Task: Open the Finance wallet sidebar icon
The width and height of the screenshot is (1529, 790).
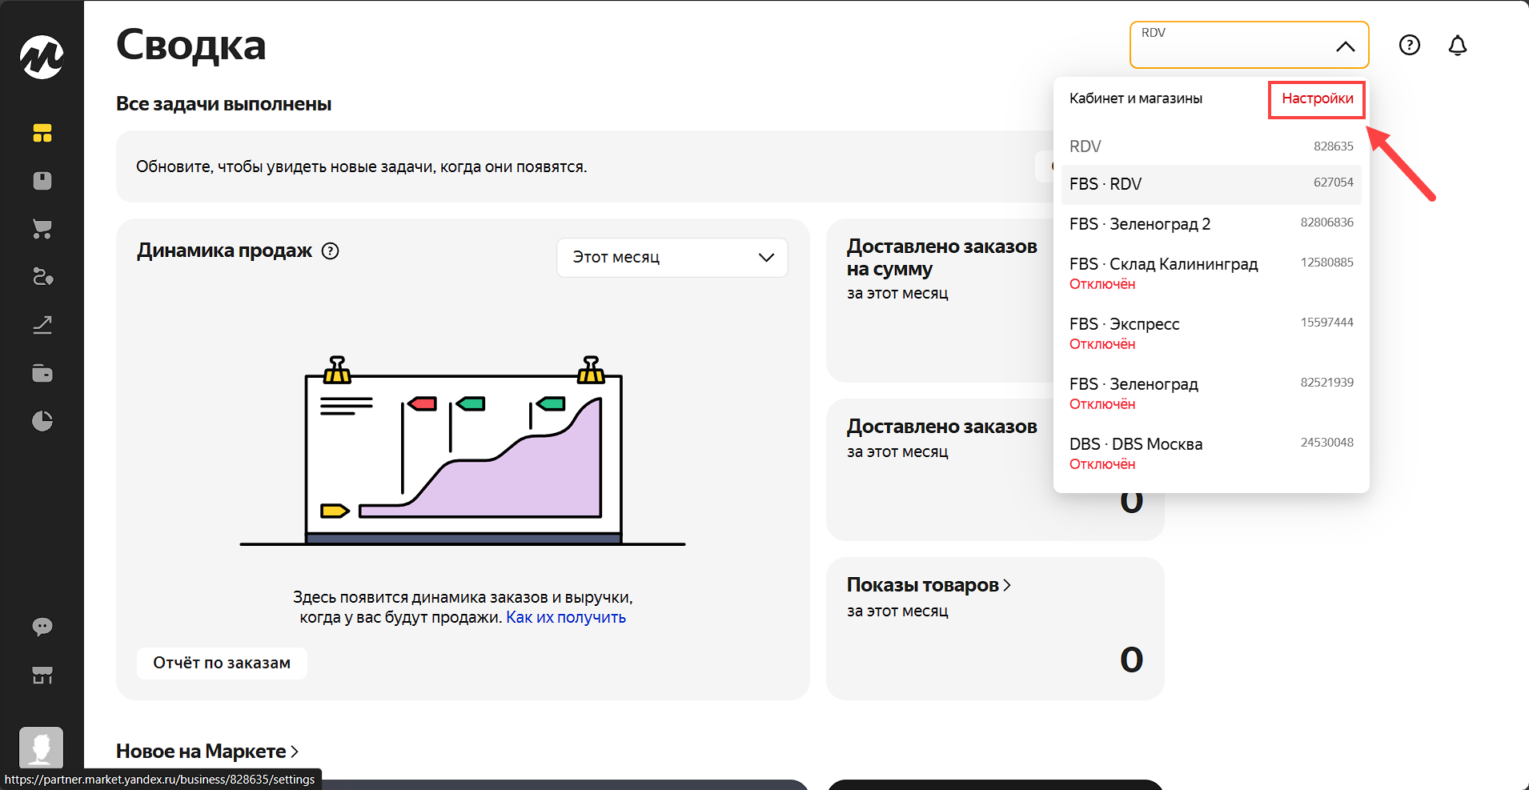Action: pyautogui.click(x=42, y=373)
